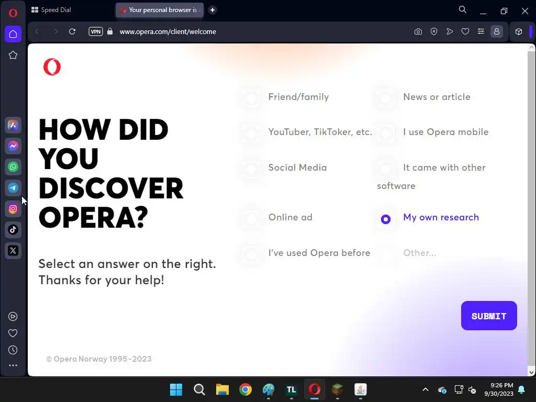Open the clock and date panel
This screenshot has height=402, width=536.
point(499,389)
